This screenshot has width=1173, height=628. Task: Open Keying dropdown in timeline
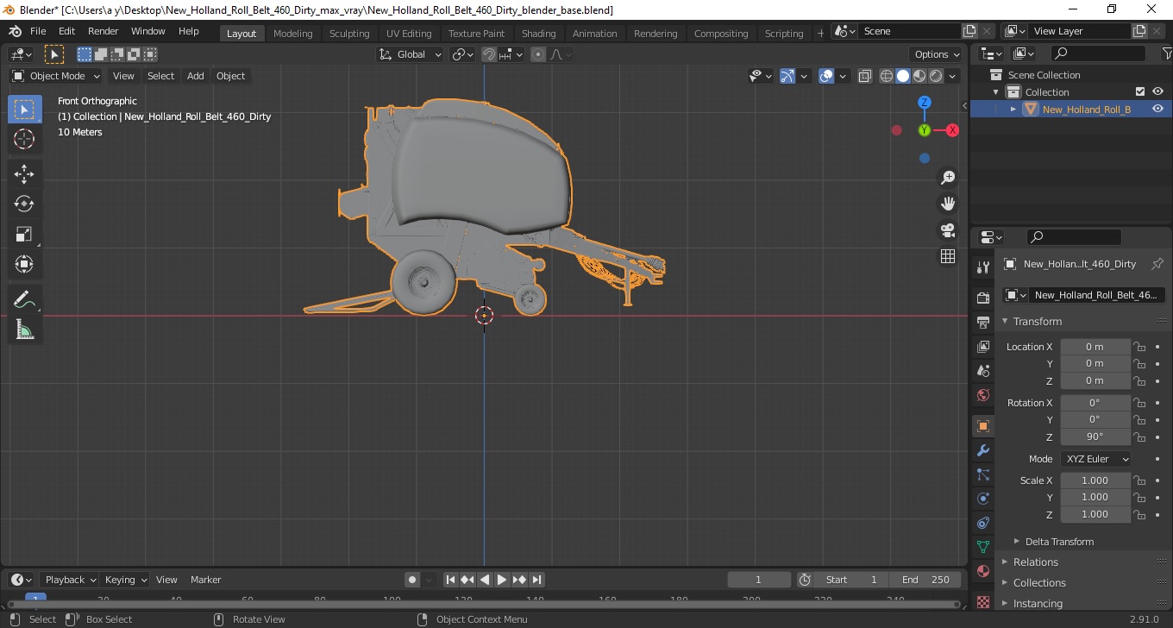click(125, 580)
